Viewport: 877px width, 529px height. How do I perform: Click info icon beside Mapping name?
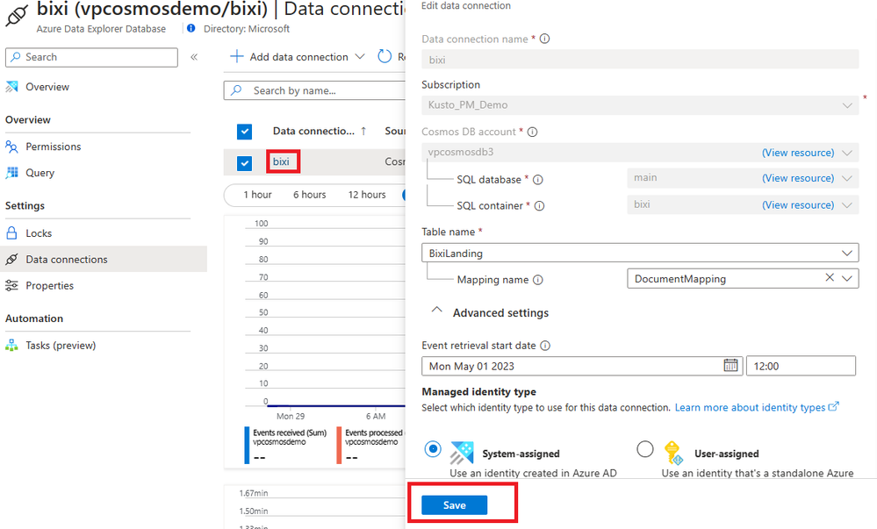tap(538, 280)
